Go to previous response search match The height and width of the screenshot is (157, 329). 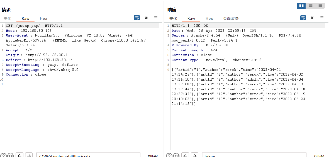pos(185,155)
